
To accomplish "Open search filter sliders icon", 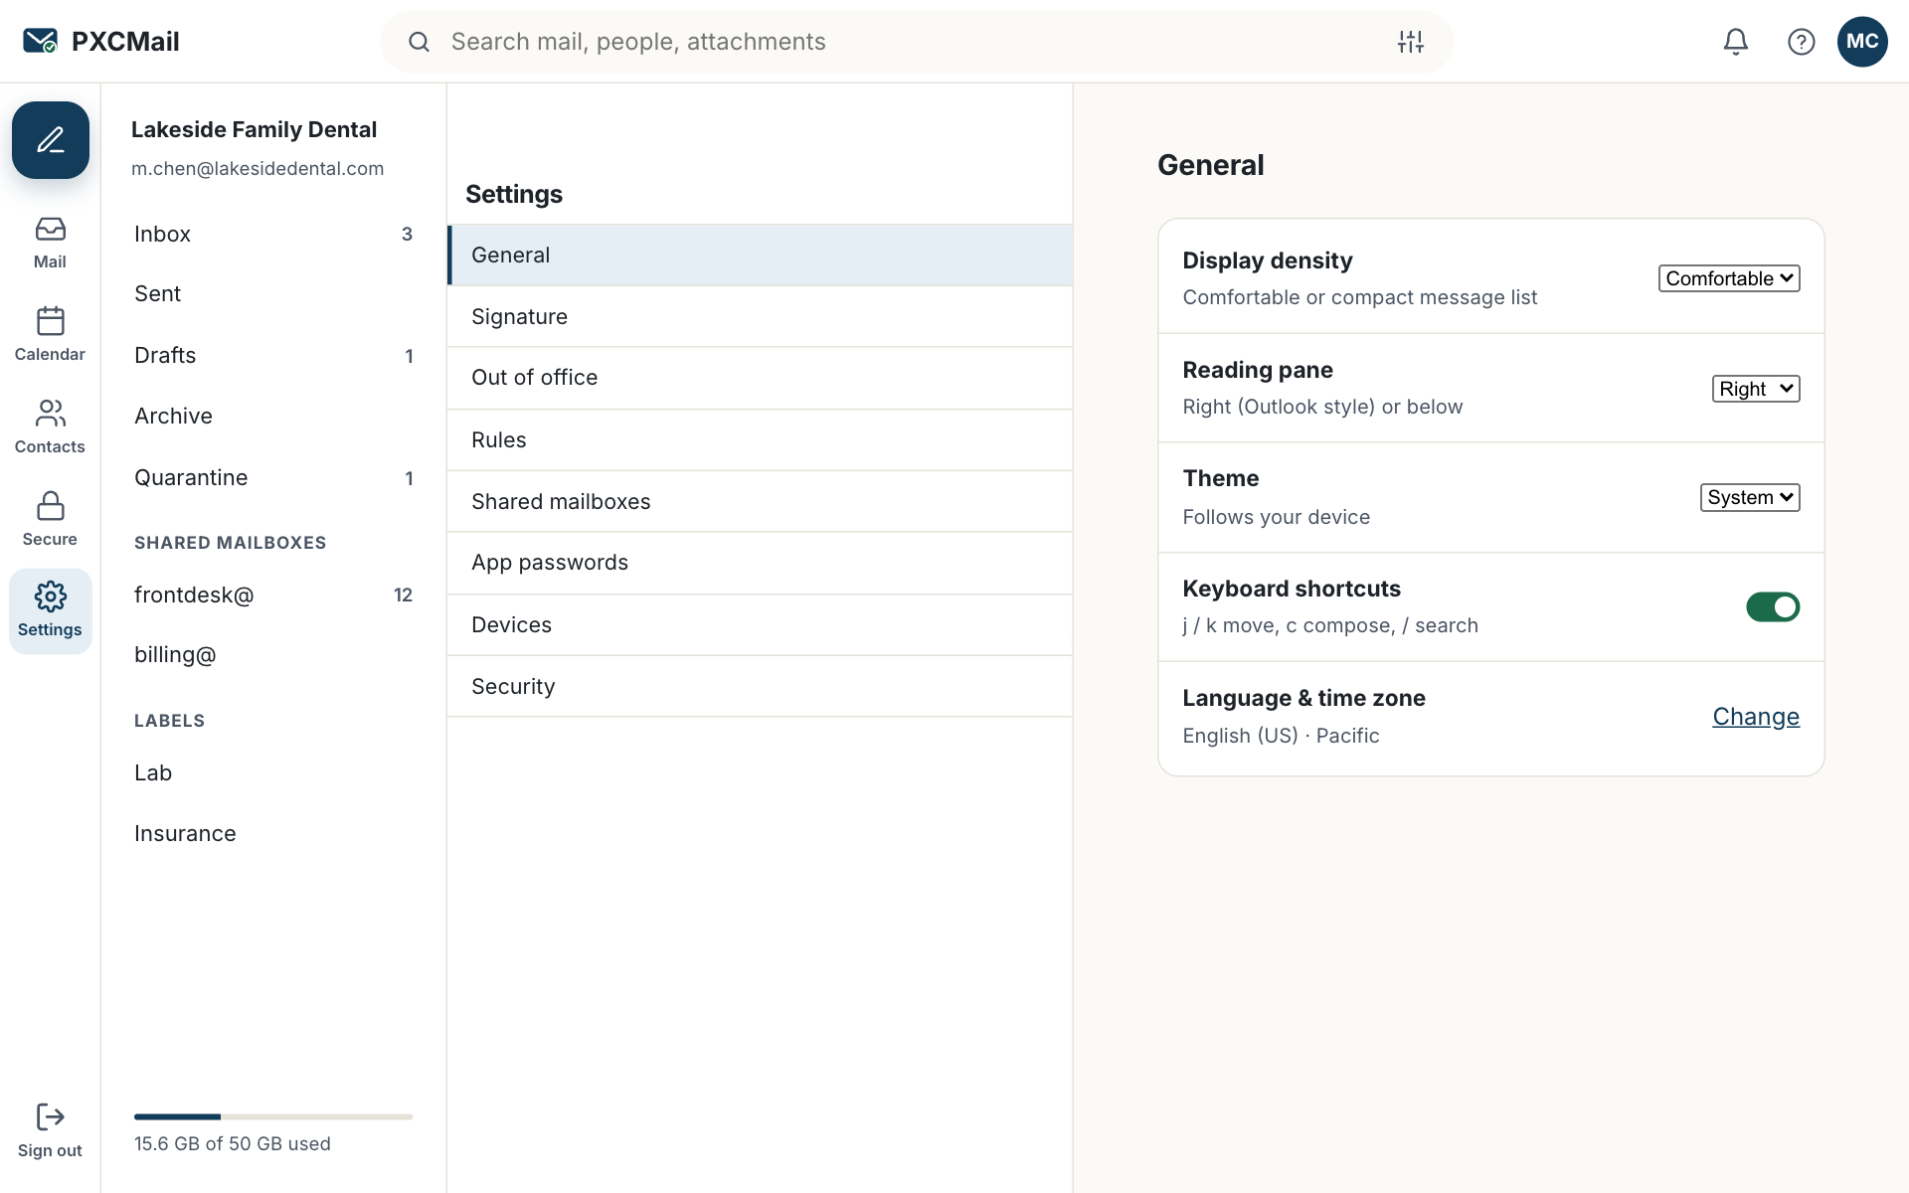I will pyautogui.click(x=1411, y=42).
